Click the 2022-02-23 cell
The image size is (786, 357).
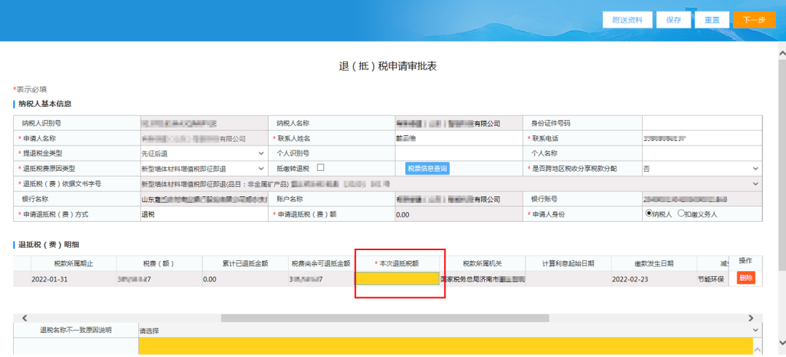654,279
